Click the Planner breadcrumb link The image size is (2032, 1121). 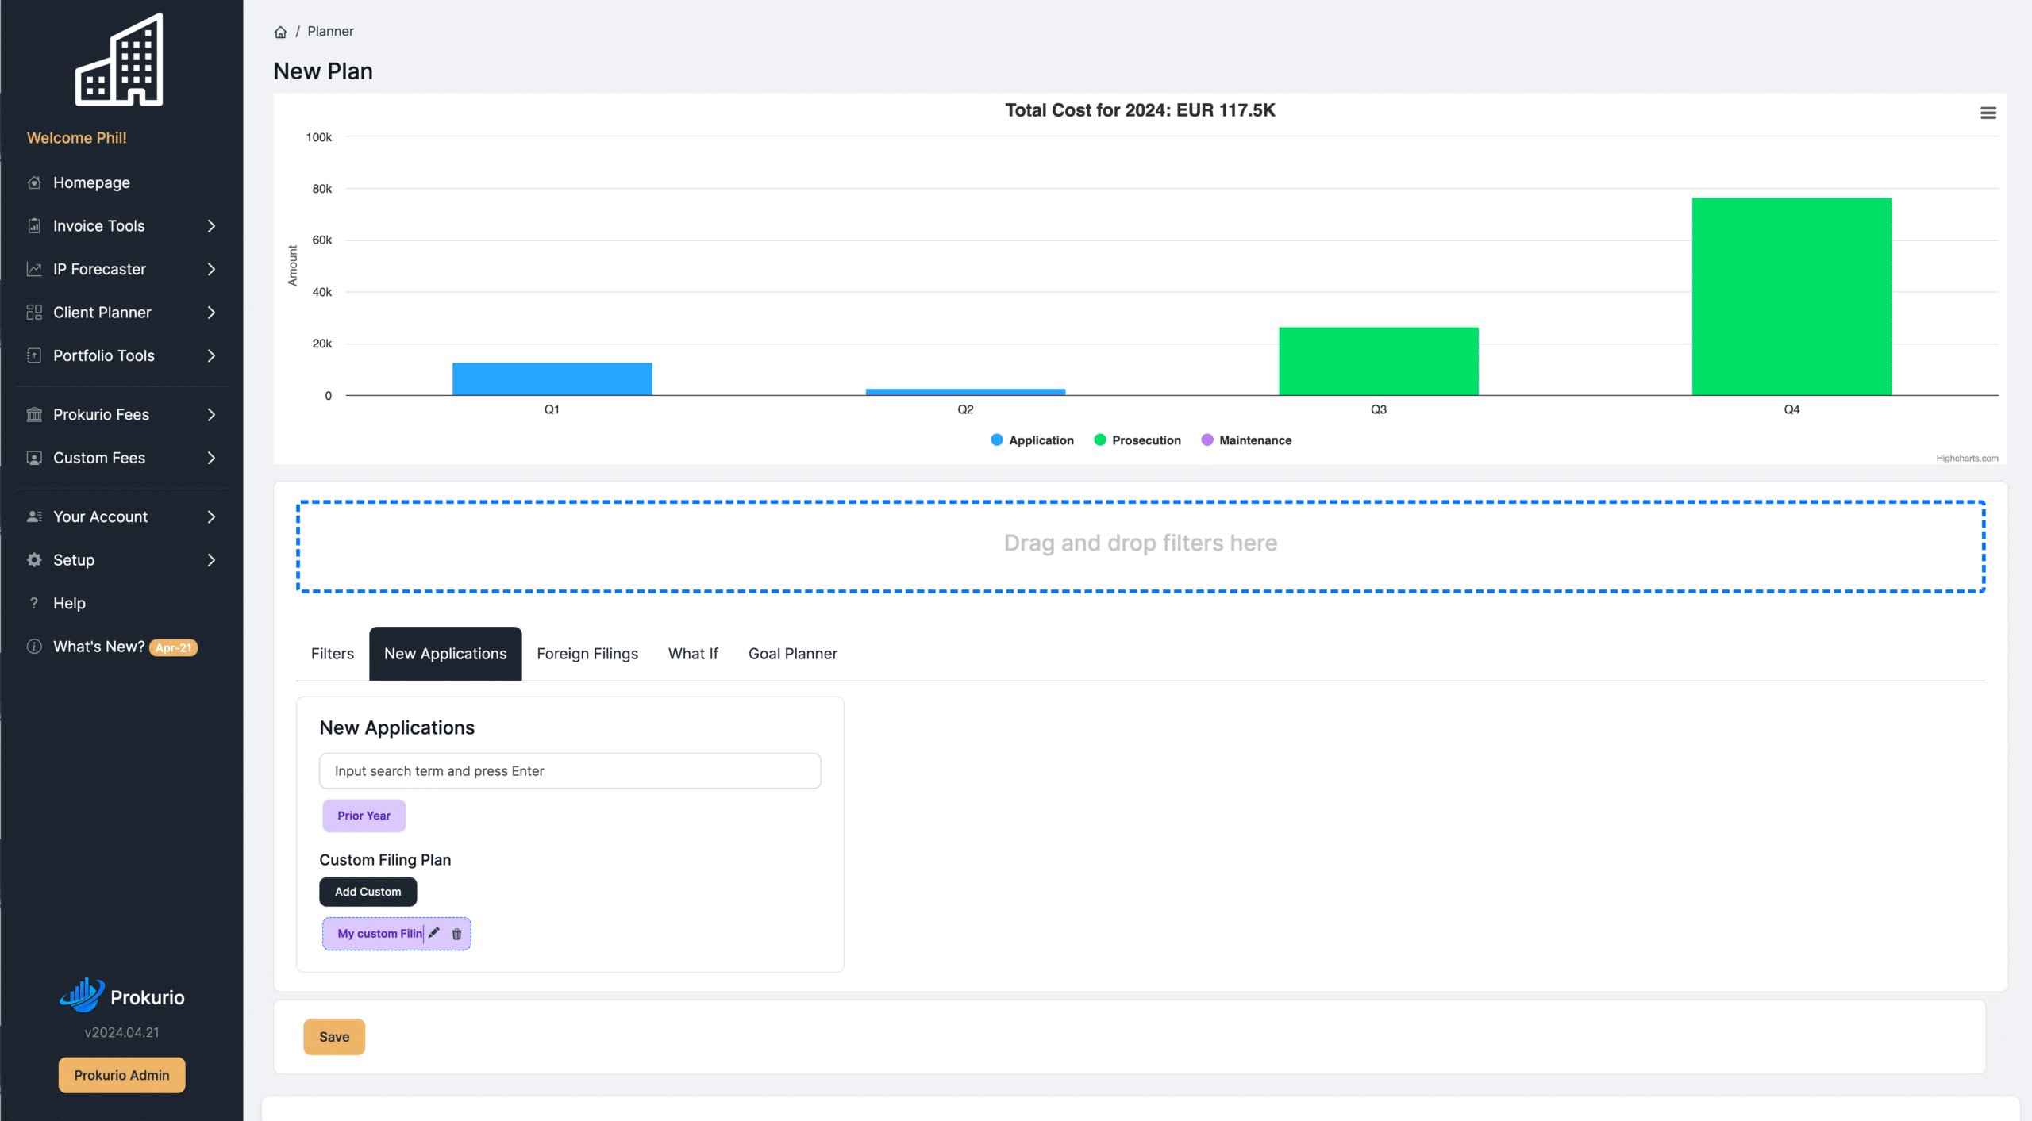[330, 32]
